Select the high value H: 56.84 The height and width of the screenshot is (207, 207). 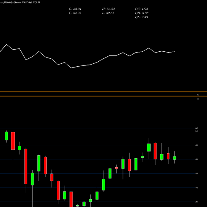(x=108, y=9)
